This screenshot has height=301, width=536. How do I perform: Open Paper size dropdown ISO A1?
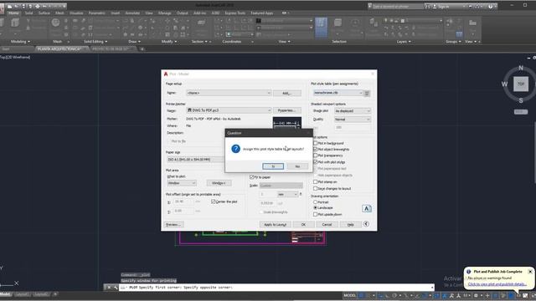[x=195, y=160]
